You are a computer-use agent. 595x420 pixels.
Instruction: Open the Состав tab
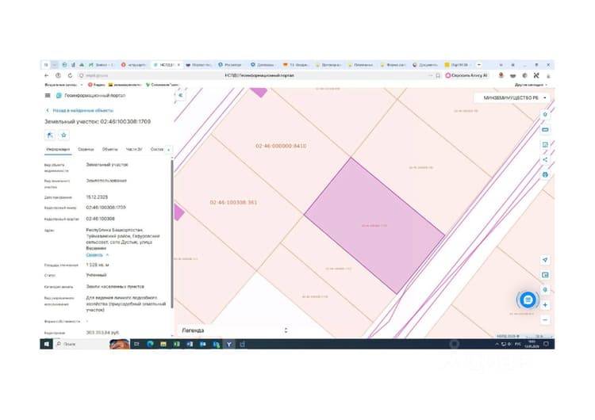coord(157,149)
